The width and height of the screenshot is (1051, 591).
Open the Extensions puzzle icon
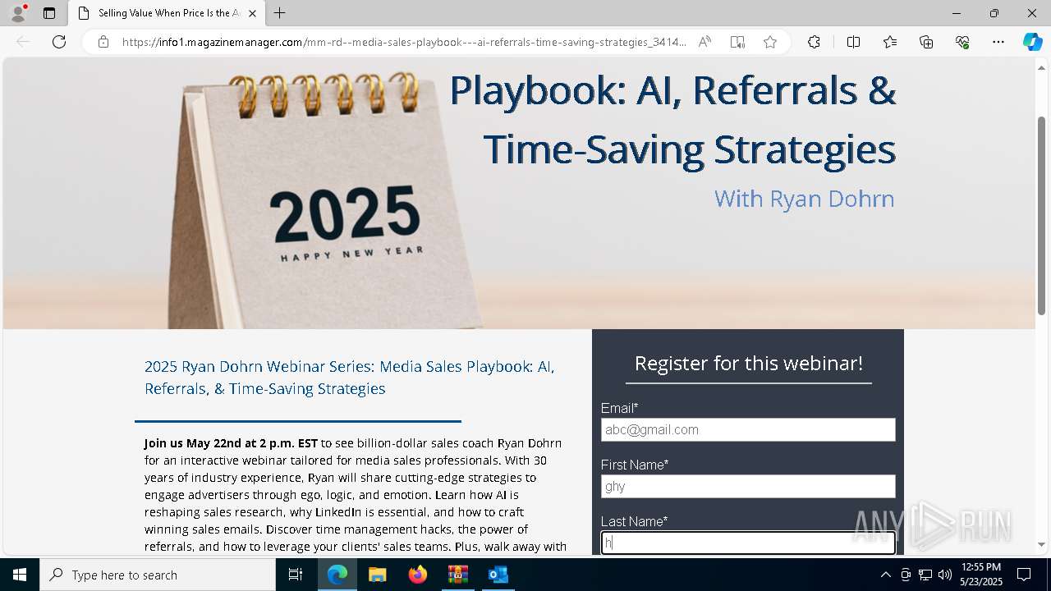pyautogui.click(x=814, y=42)
